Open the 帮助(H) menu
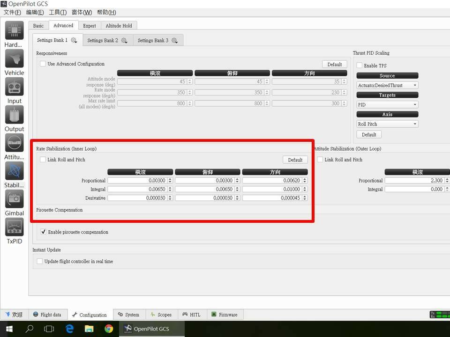 (106, 12)
